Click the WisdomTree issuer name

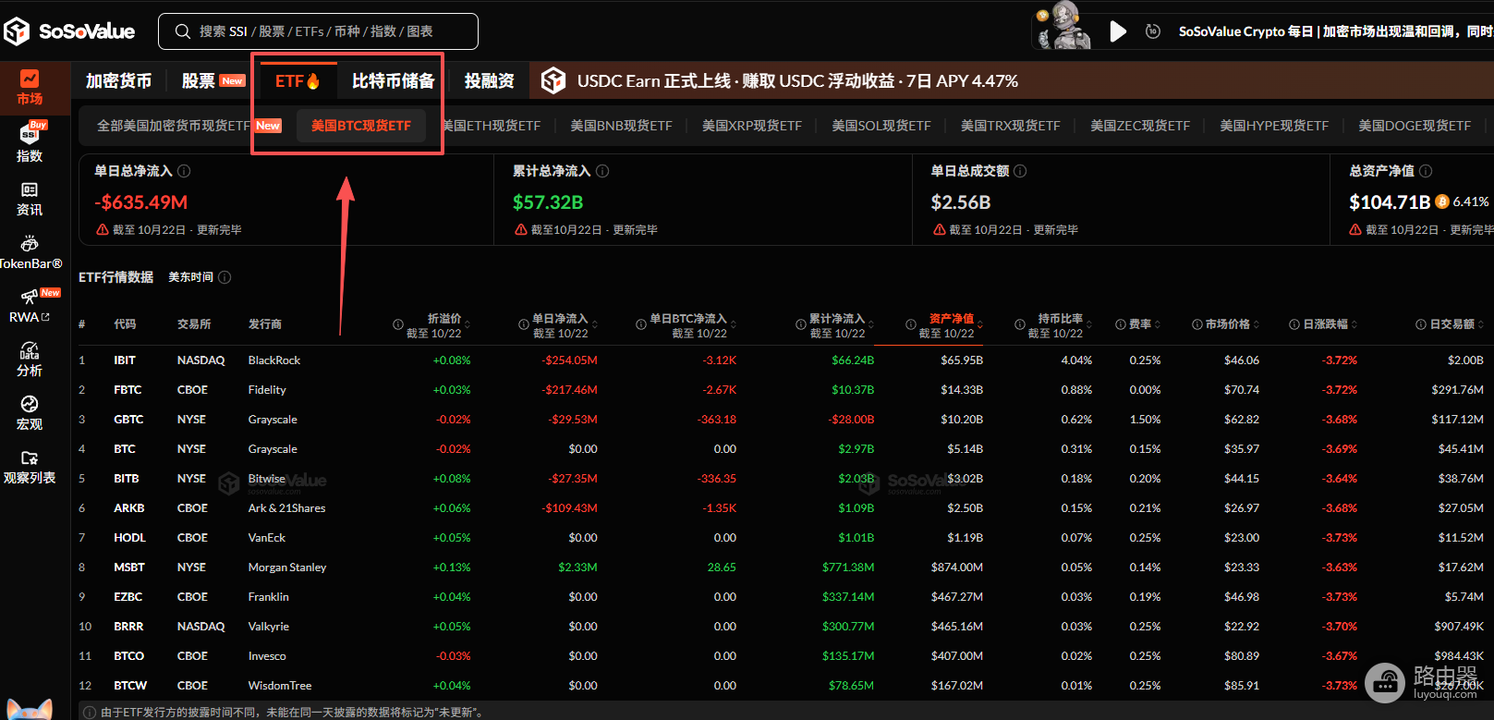coord(280,686)
